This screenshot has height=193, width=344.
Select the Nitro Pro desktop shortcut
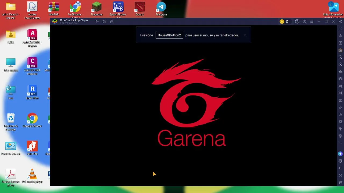tap(32, 148)
